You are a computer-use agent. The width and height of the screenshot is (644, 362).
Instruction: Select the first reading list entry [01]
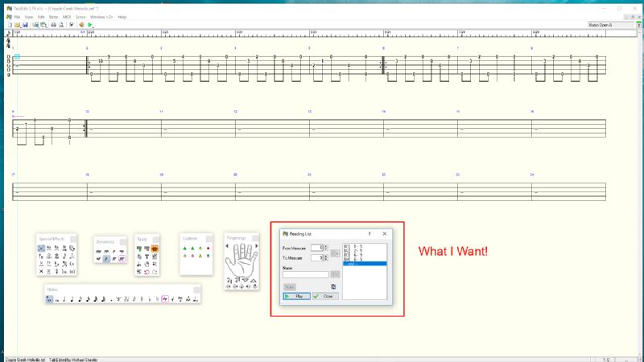[x=365, y=247]
